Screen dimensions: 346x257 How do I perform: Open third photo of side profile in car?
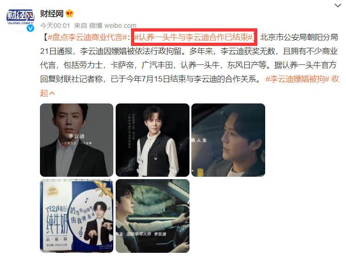[228, 140]
